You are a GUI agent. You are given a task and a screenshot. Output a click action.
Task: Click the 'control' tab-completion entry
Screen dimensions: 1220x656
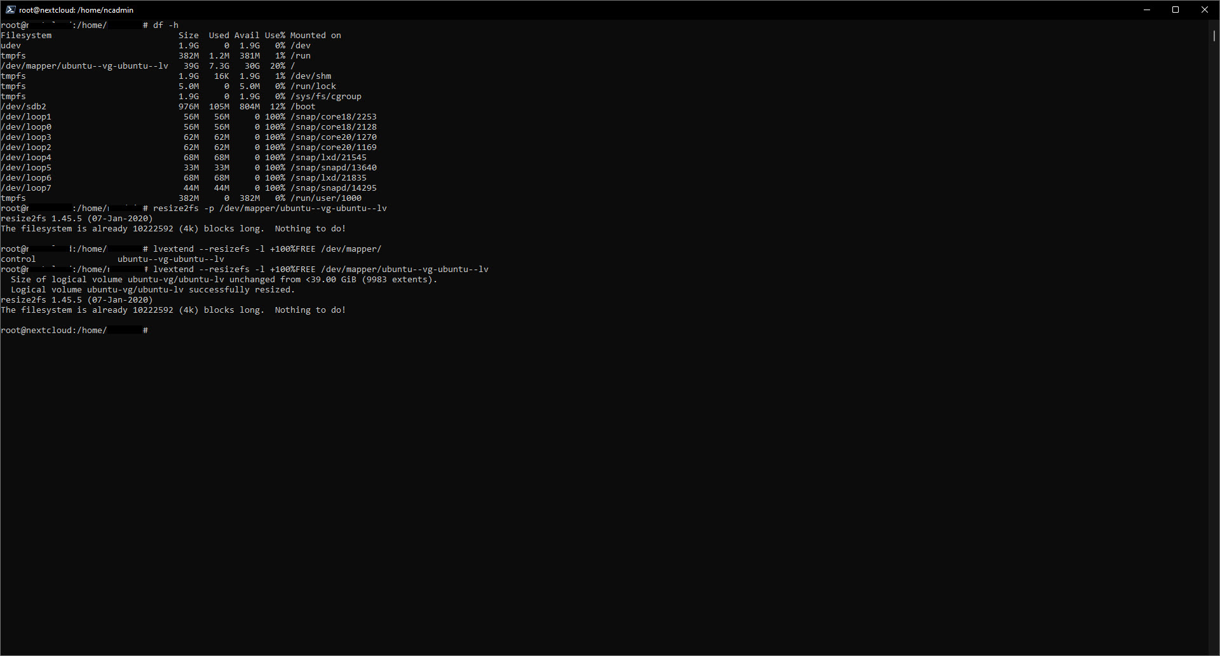click(x=18, y=259)
